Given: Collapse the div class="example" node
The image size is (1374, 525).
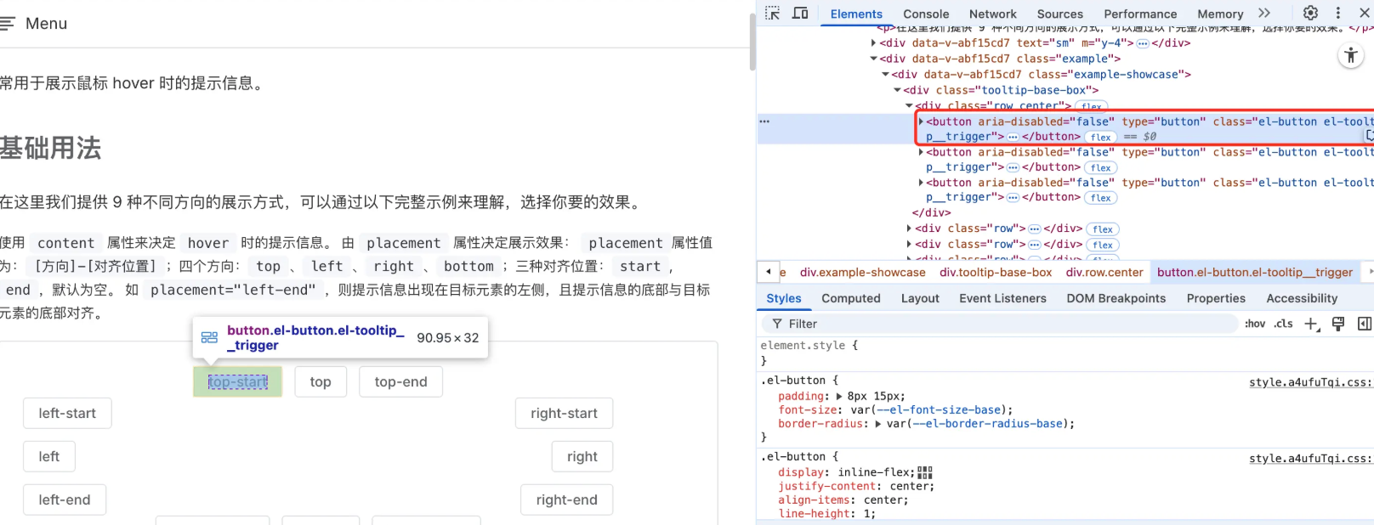Looking at the screenshot, I should (873, 59).
